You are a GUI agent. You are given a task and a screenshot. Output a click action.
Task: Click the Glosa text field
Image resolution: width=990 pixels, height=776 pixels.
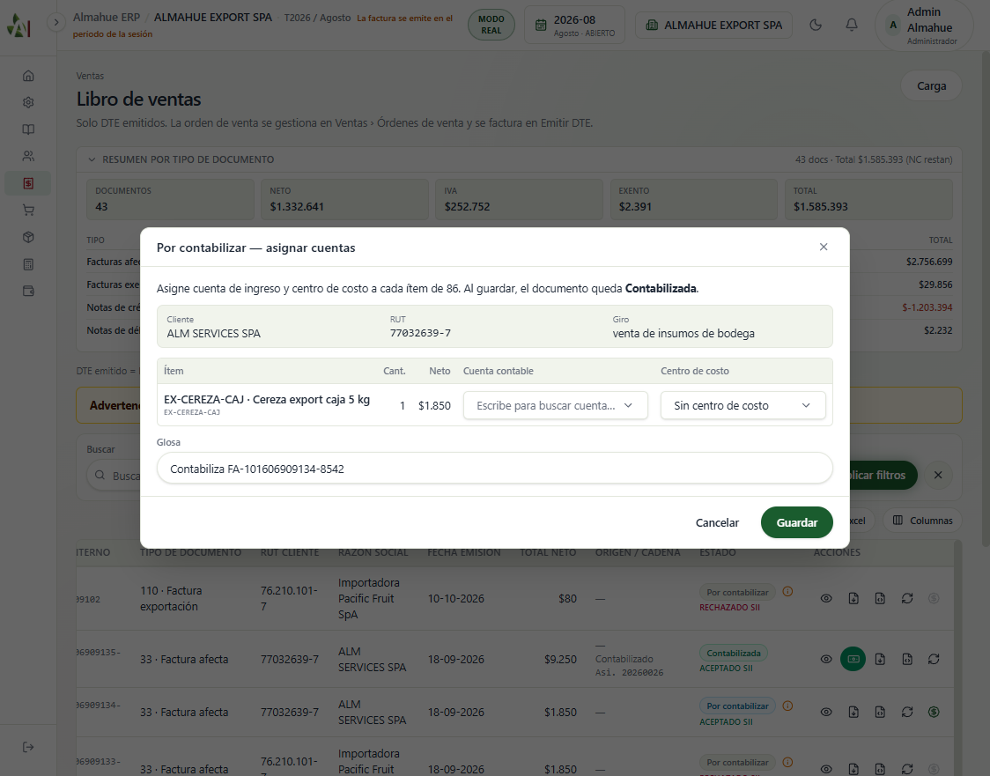(494, 469)
